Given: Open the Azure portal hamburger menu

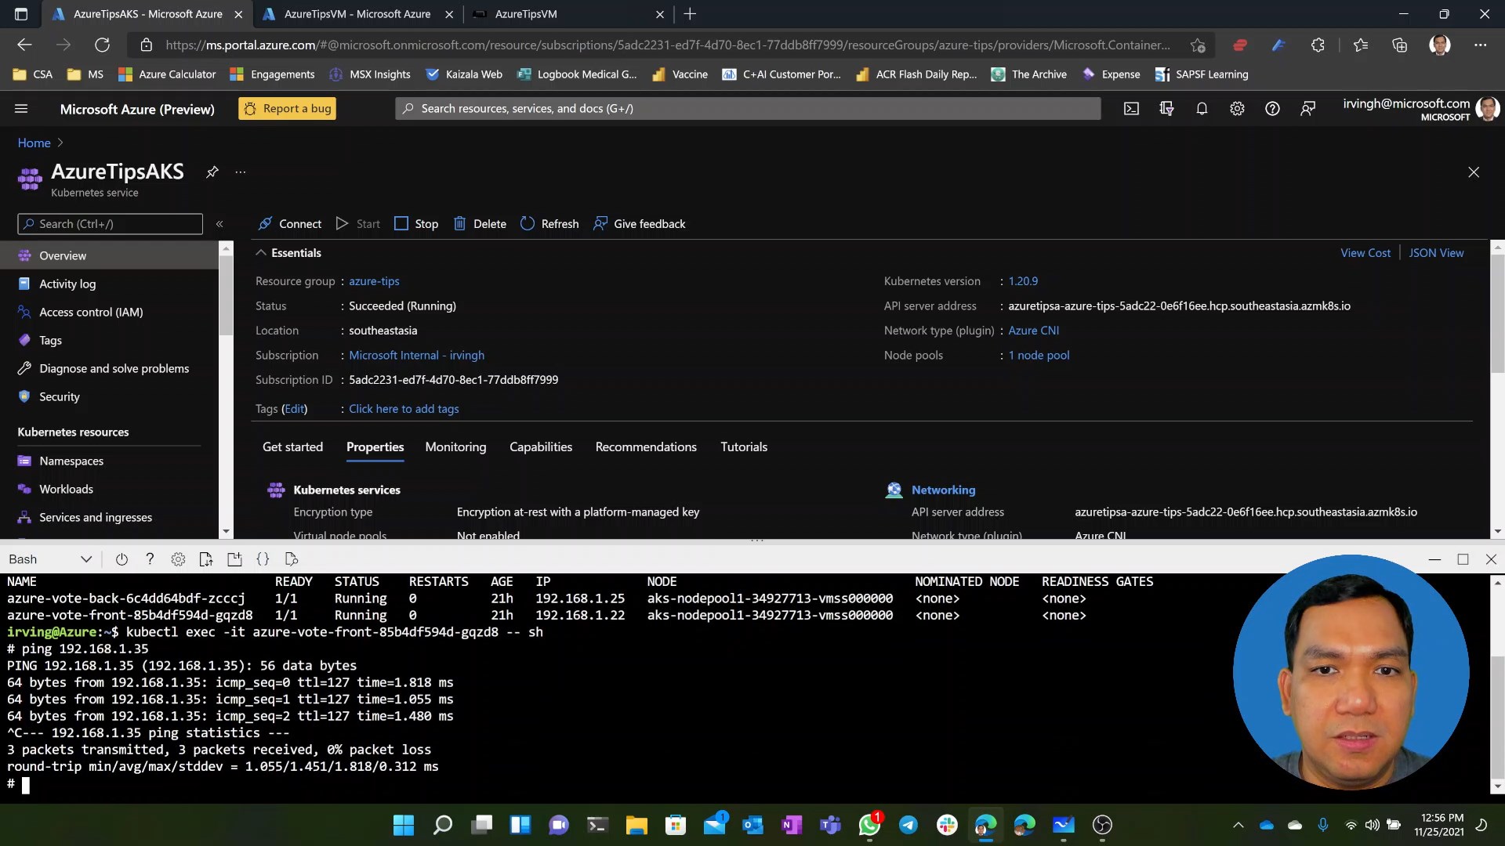Looking at the screenshot, I should pyautogui.click(x=21, y=109).
